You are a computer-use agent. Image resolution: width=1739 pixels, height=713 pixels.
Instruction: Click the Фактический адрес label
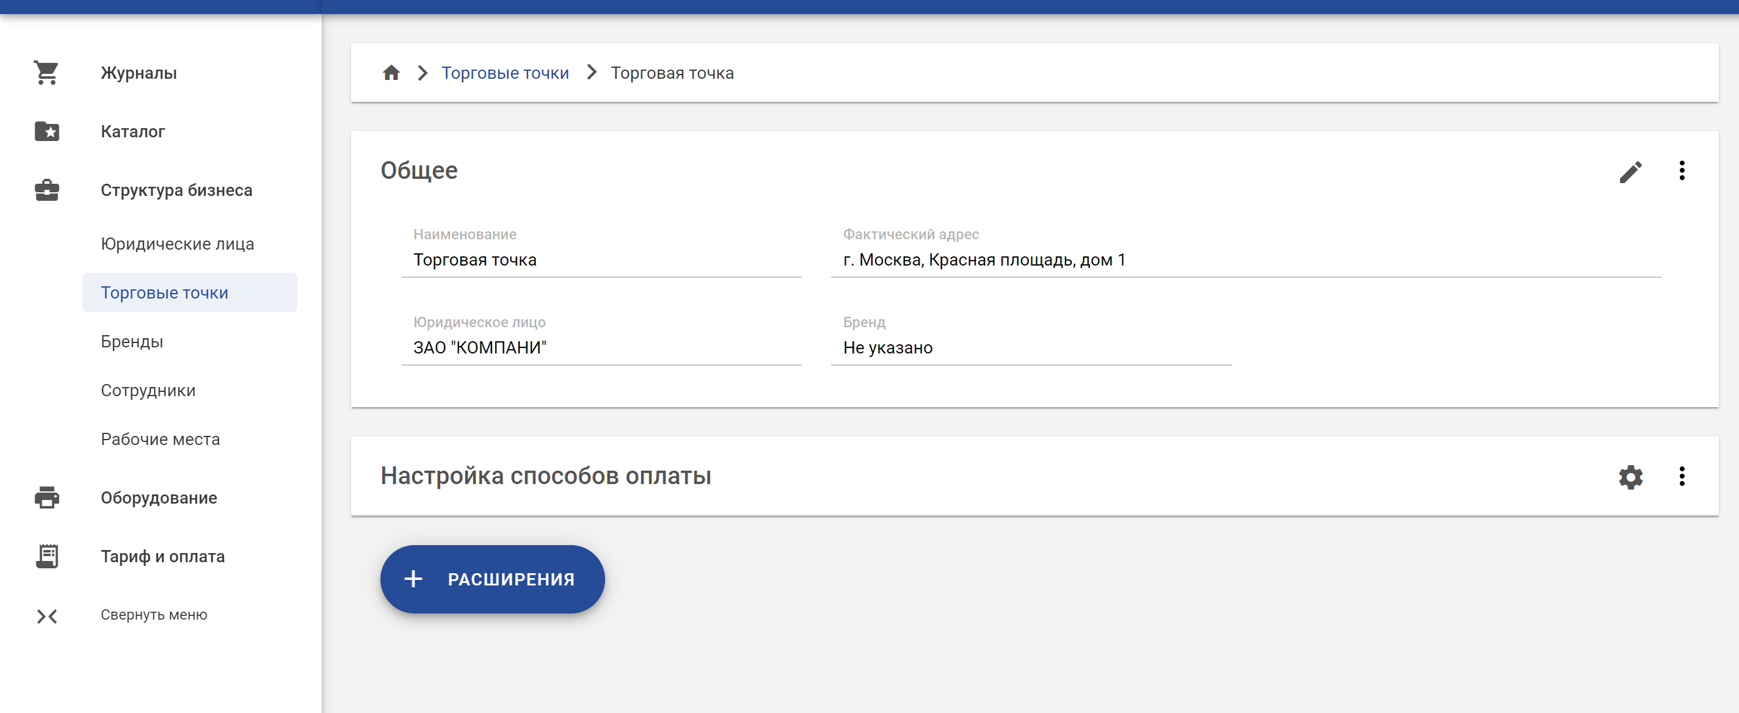click(x=910, y=234)
